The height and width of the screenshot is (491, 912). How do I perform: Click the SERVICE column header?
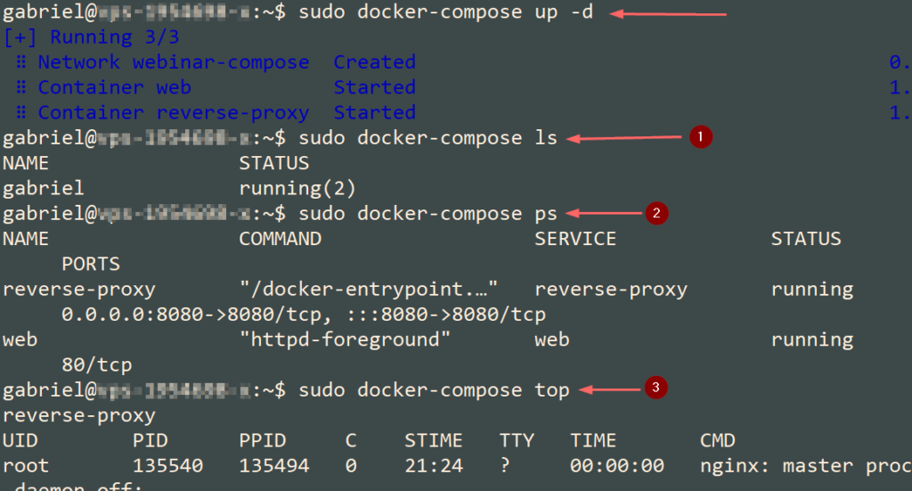(x=574, y=239)
